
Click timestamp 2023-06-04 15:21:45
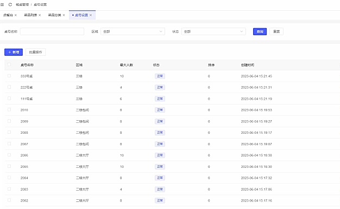[256, 76]
